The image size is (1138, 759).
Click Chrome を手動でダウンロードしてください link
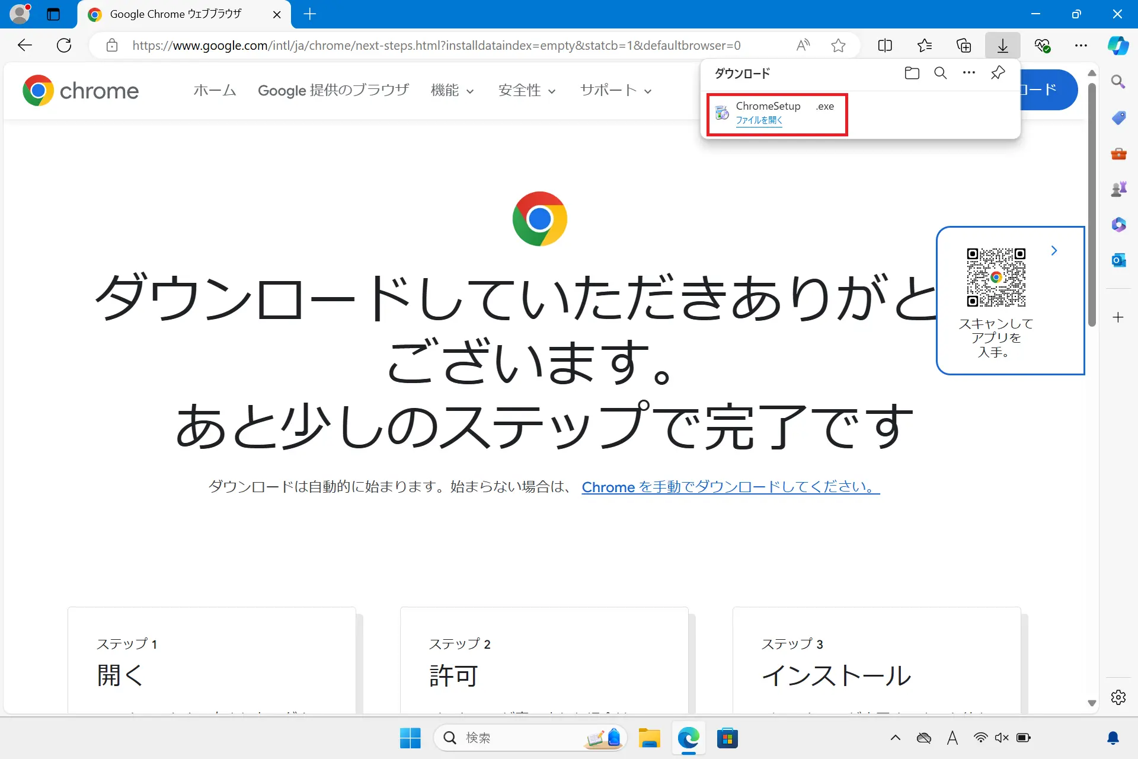tap(731, 487)
